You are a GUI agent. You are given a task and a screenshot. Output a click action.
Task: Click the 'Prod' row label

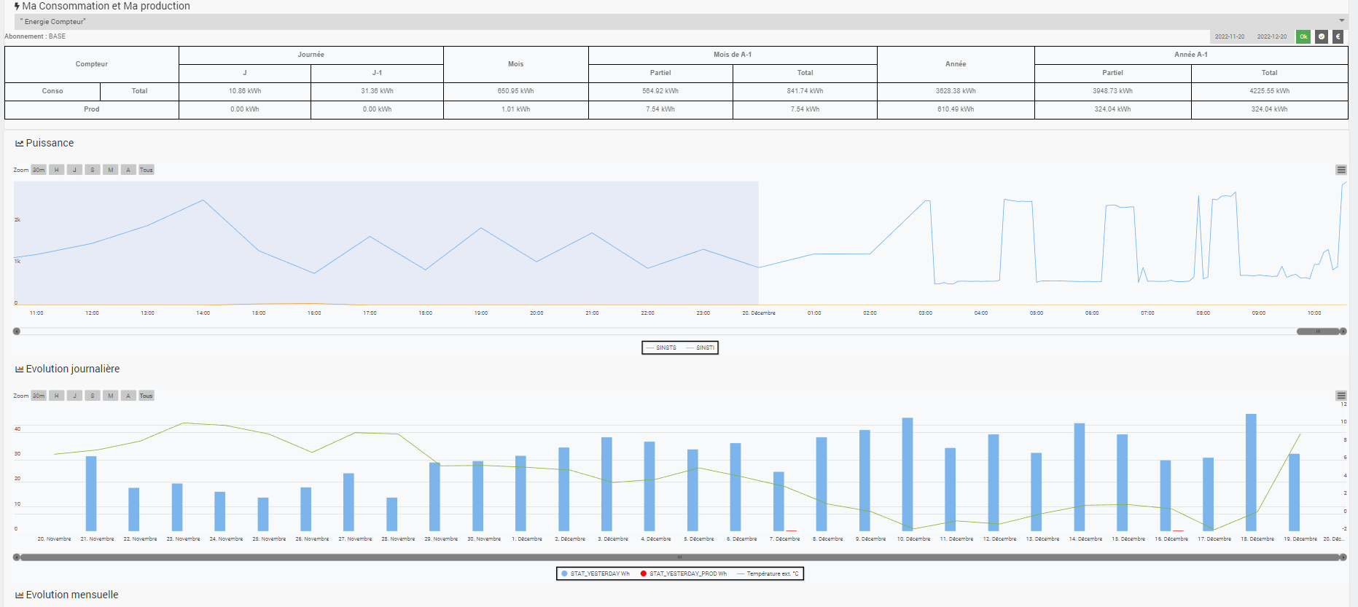pyautogui.click(x=92, y=109)
